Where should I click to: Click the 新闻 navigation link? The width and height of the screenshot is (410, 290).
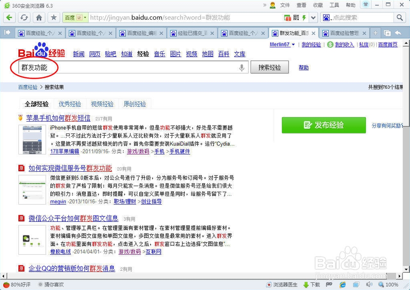coord(78,54)
